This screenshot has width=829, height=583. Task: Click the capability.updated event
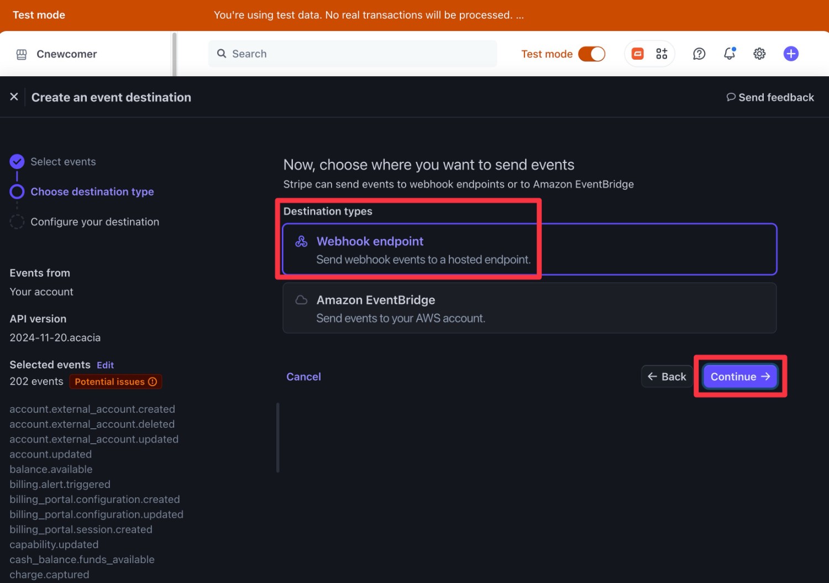pos(54,545)
